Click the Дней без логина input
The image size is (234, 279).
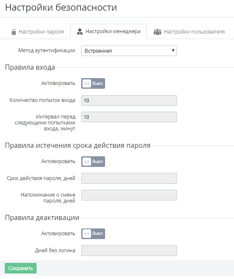pos(129,251)
